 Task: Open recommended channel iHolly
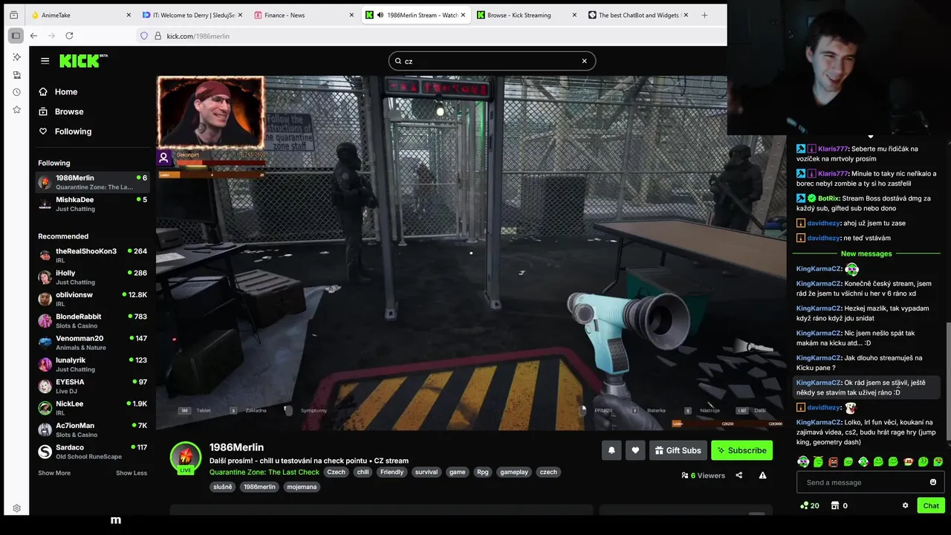93,277
